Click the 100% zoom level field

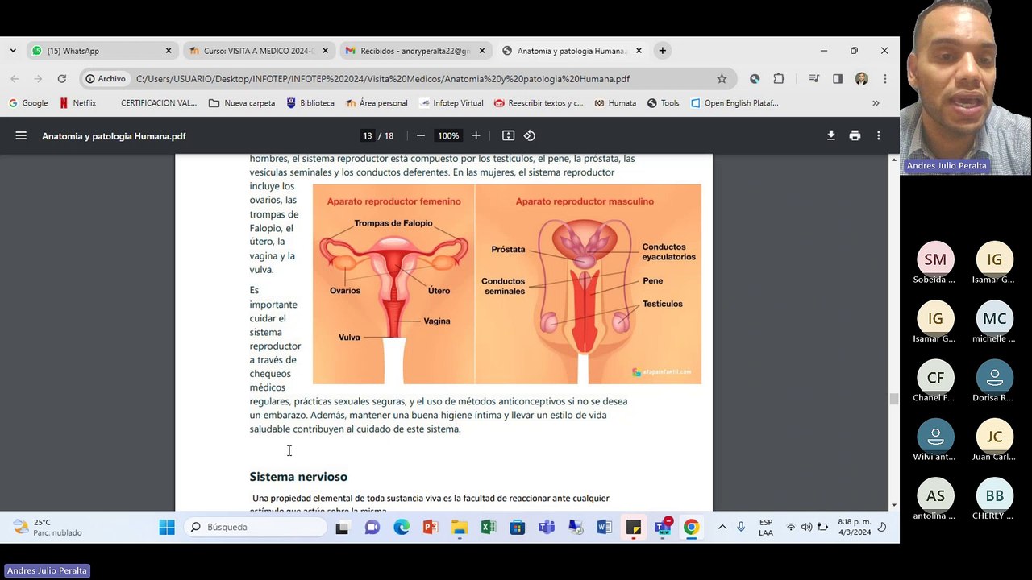point(448,135)
